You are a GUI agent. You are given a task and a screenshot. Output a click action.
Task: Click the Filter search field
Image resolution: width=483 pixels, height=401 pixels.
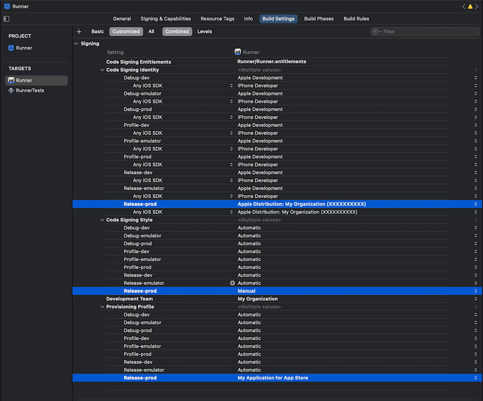pyautogui.click(x=424, y=31)
